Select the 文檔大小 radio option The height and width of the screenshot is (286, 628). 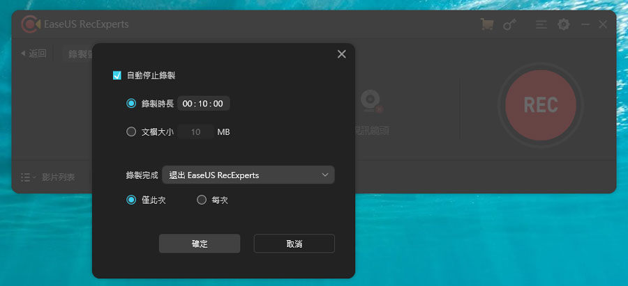131,132
